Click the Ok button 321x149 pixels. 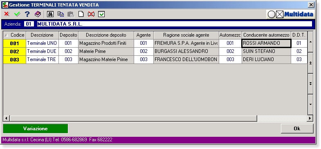297,128
